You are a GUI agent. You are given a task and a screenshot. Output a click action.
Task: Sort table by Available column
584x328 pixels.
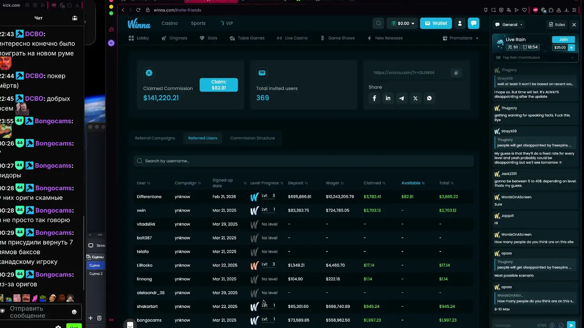[413, 183]
